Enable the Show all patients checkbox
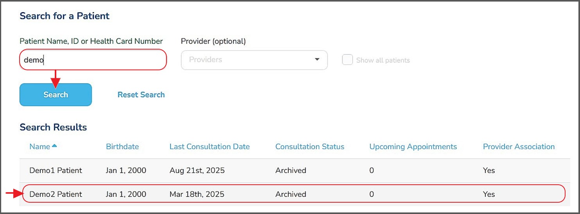The image size is (580, 214). [x=347, y=60]
